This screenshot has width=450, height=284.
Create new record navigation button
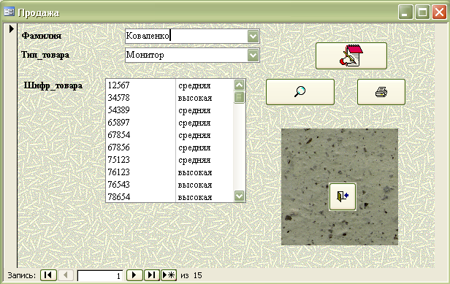(x=169, y=275)
